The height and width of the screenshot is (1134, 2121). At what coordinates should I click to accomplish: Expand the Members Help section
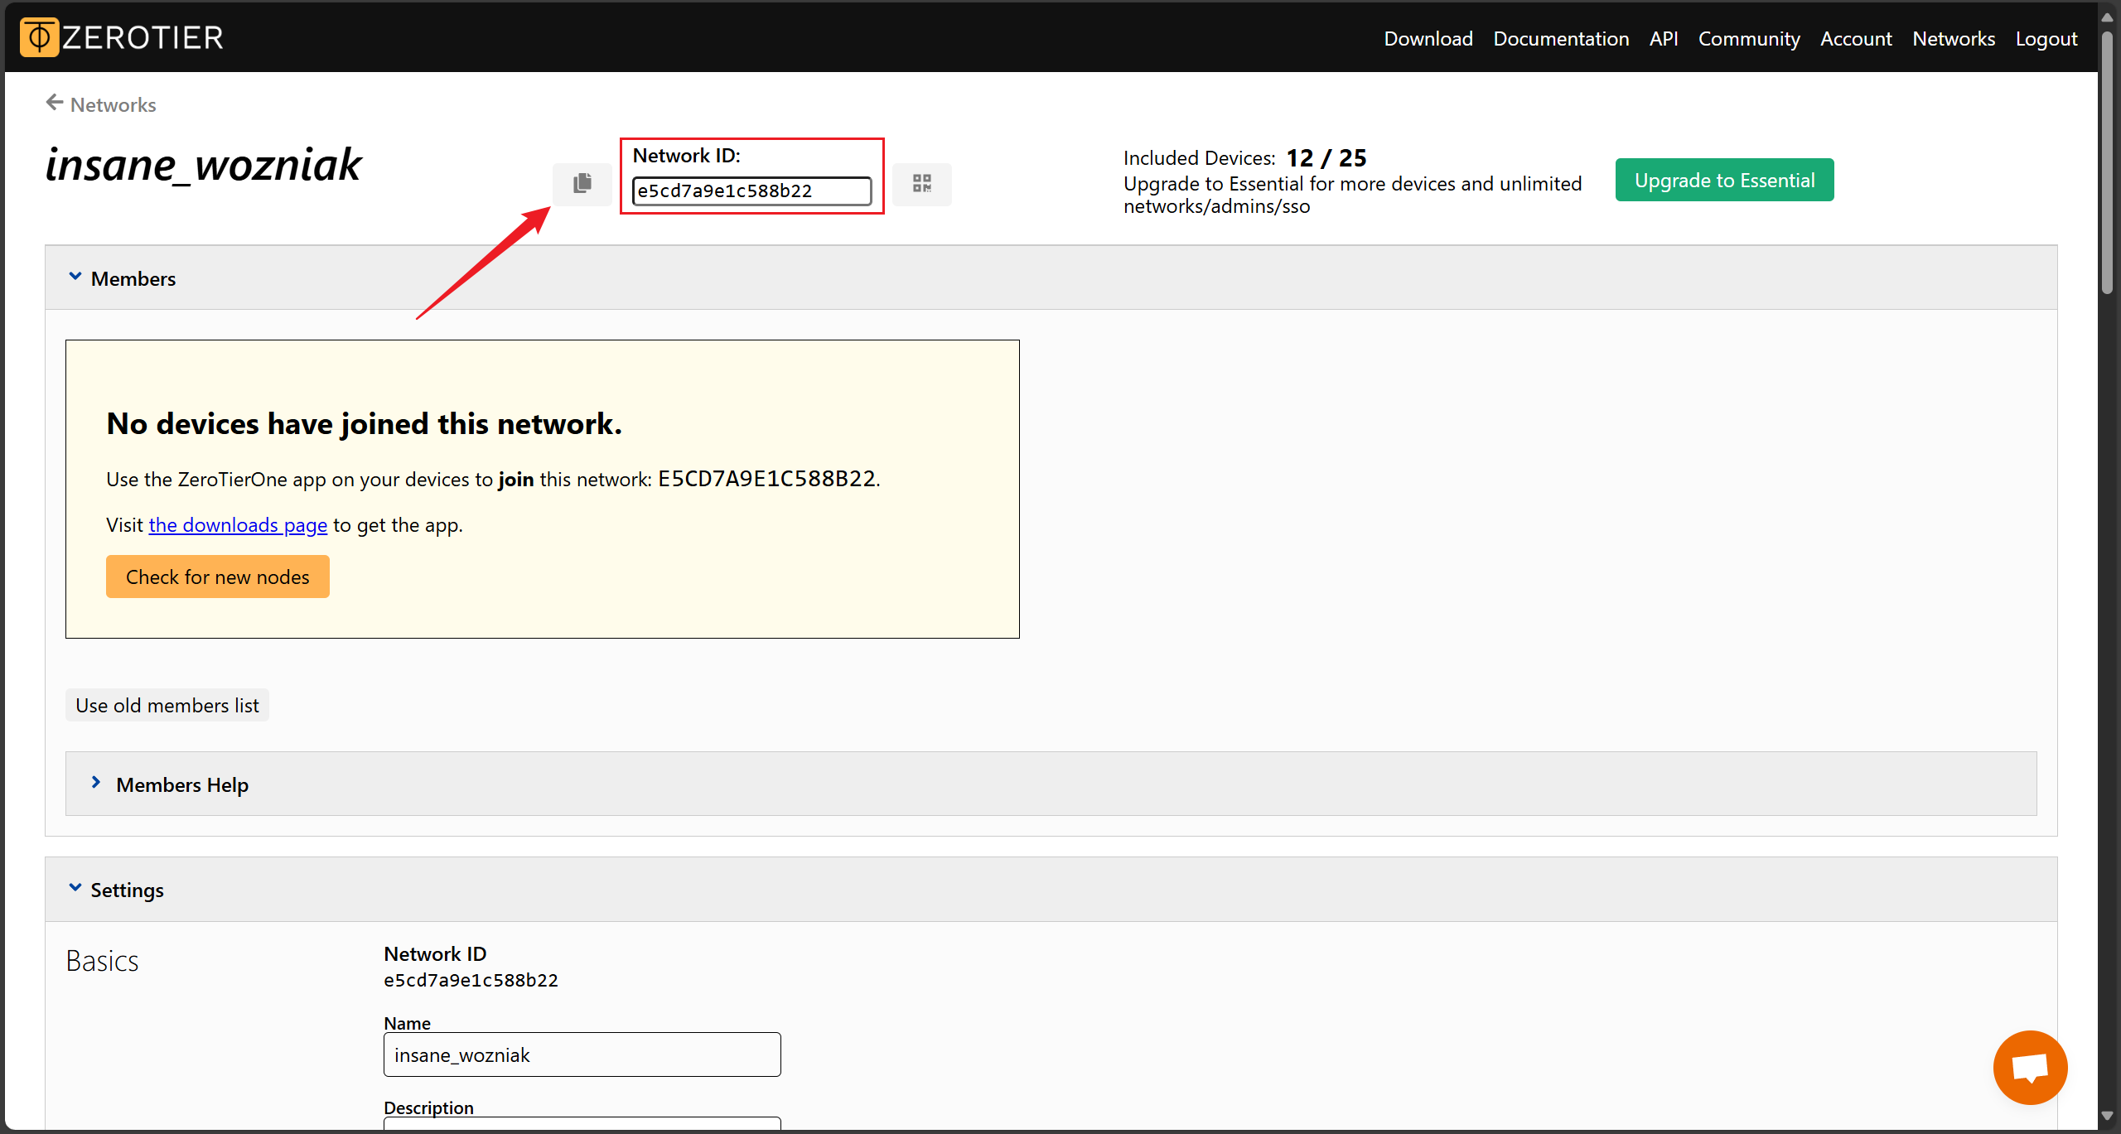point(96,784)
